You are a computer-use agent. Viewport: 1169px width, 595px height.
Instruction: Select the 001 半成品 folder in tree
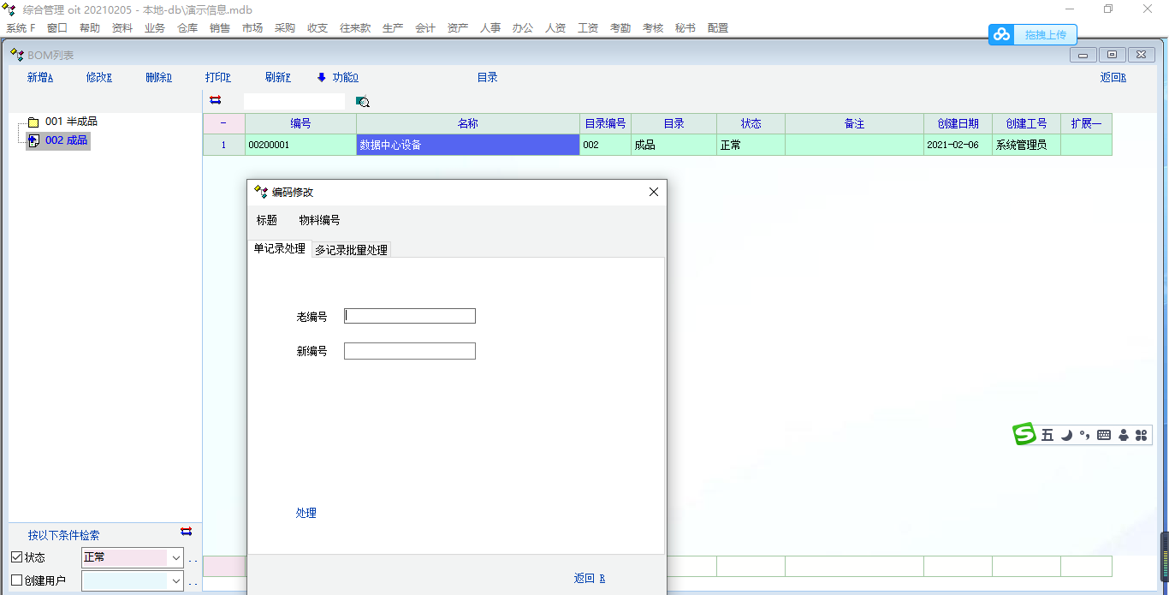70,122
